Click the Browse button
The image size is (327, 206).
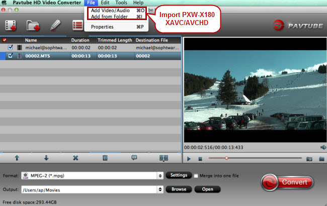tap(179, 189)
